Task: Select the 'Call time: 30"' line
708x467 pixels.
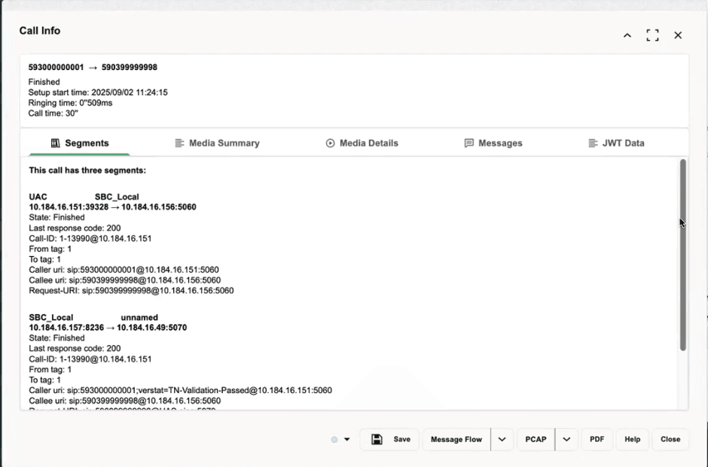Action: tap(53, 114)
